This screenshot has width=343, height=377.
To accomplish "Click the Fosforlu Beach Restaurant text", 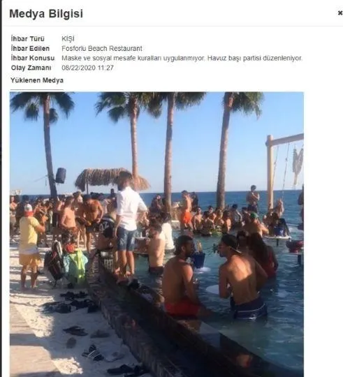I will (x=102, y=48).
